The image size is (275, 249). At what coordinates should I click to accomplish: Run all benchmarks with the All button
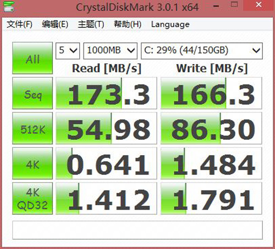32,58
